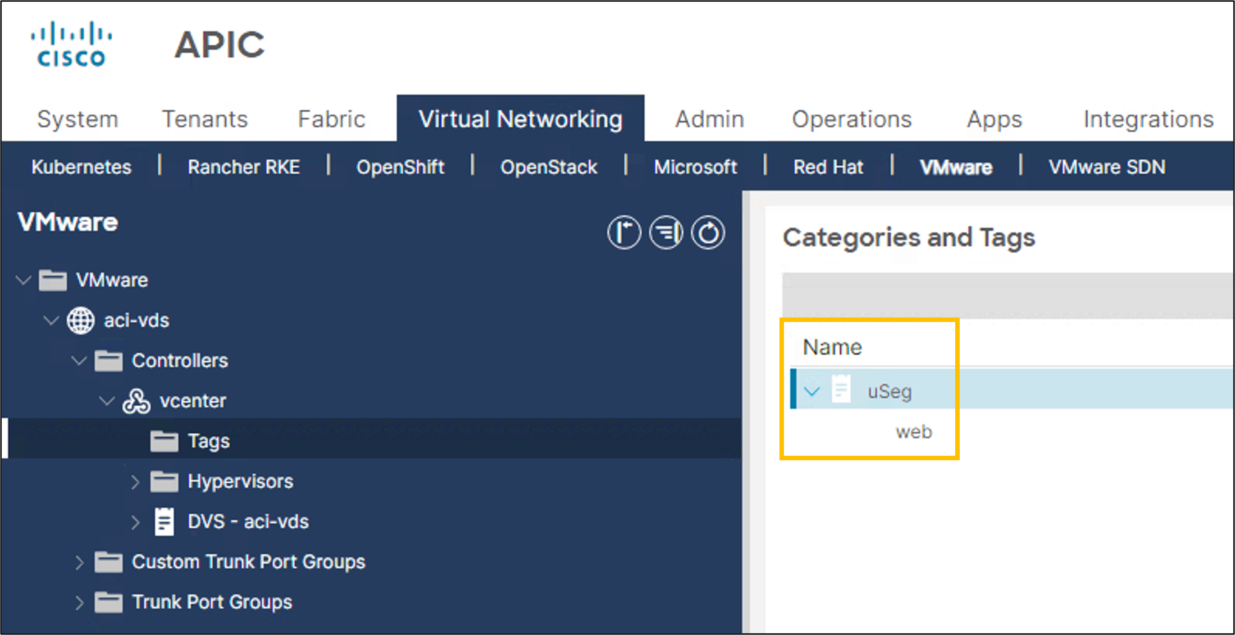Screen dimensions: 1235x635
Task: Select Trunk Port Groups in tree
Action: 212,603
